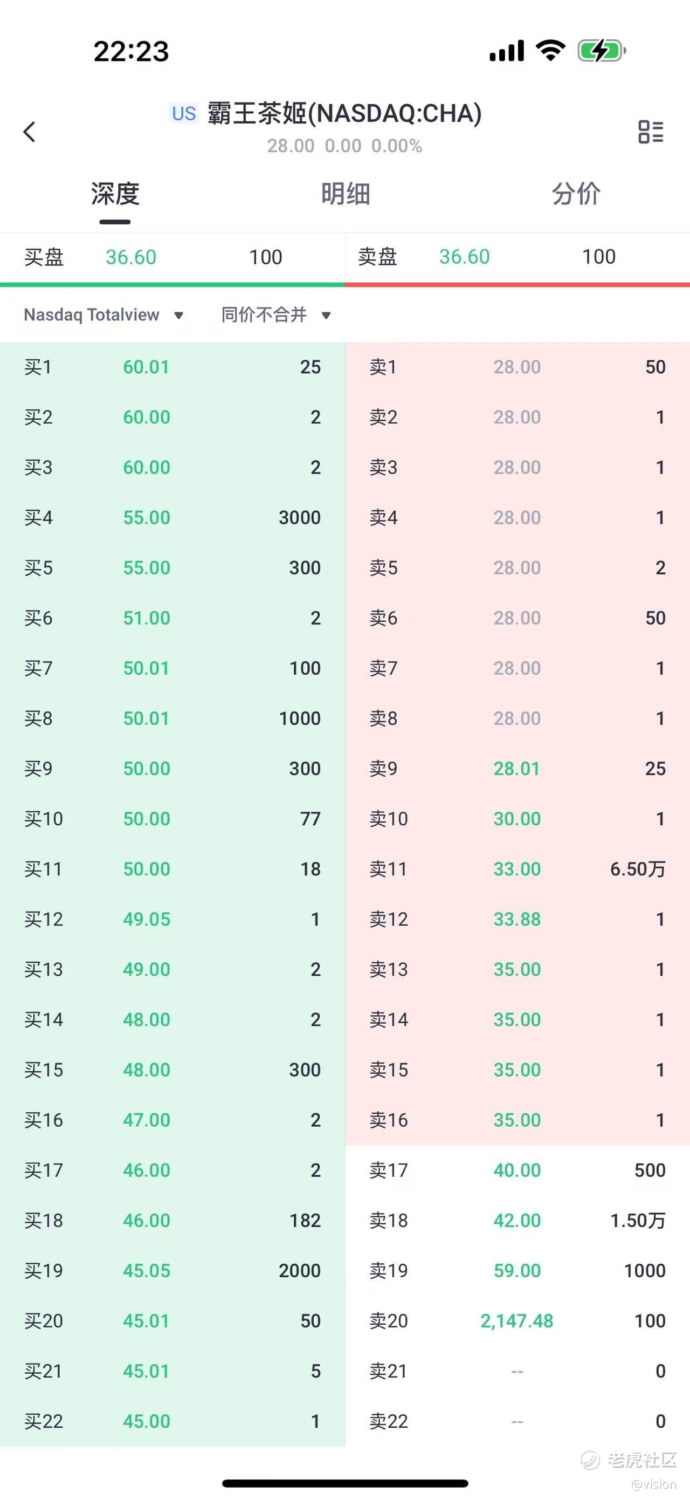690x1500 pixels.
Task: Tap the back arrow icon
Action: [x=30, y=132]
